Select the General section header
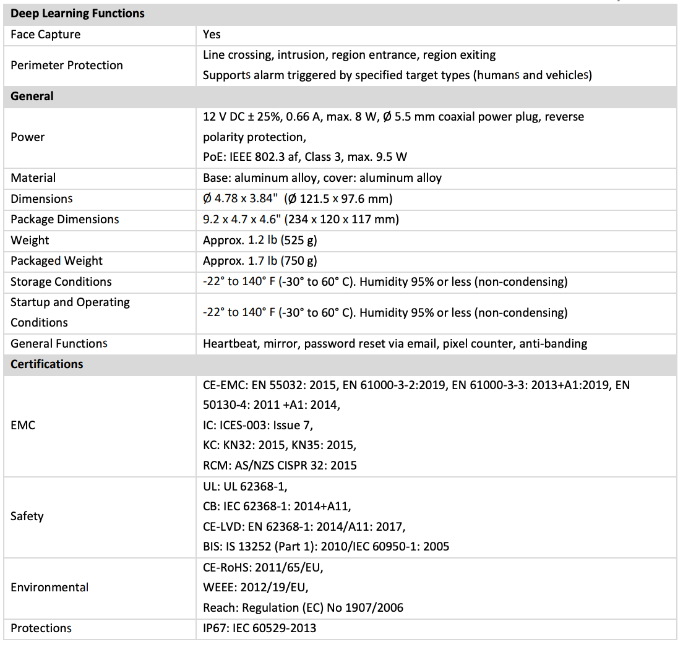Viewport: 683px width, 647px height. [x=32, y=96]
